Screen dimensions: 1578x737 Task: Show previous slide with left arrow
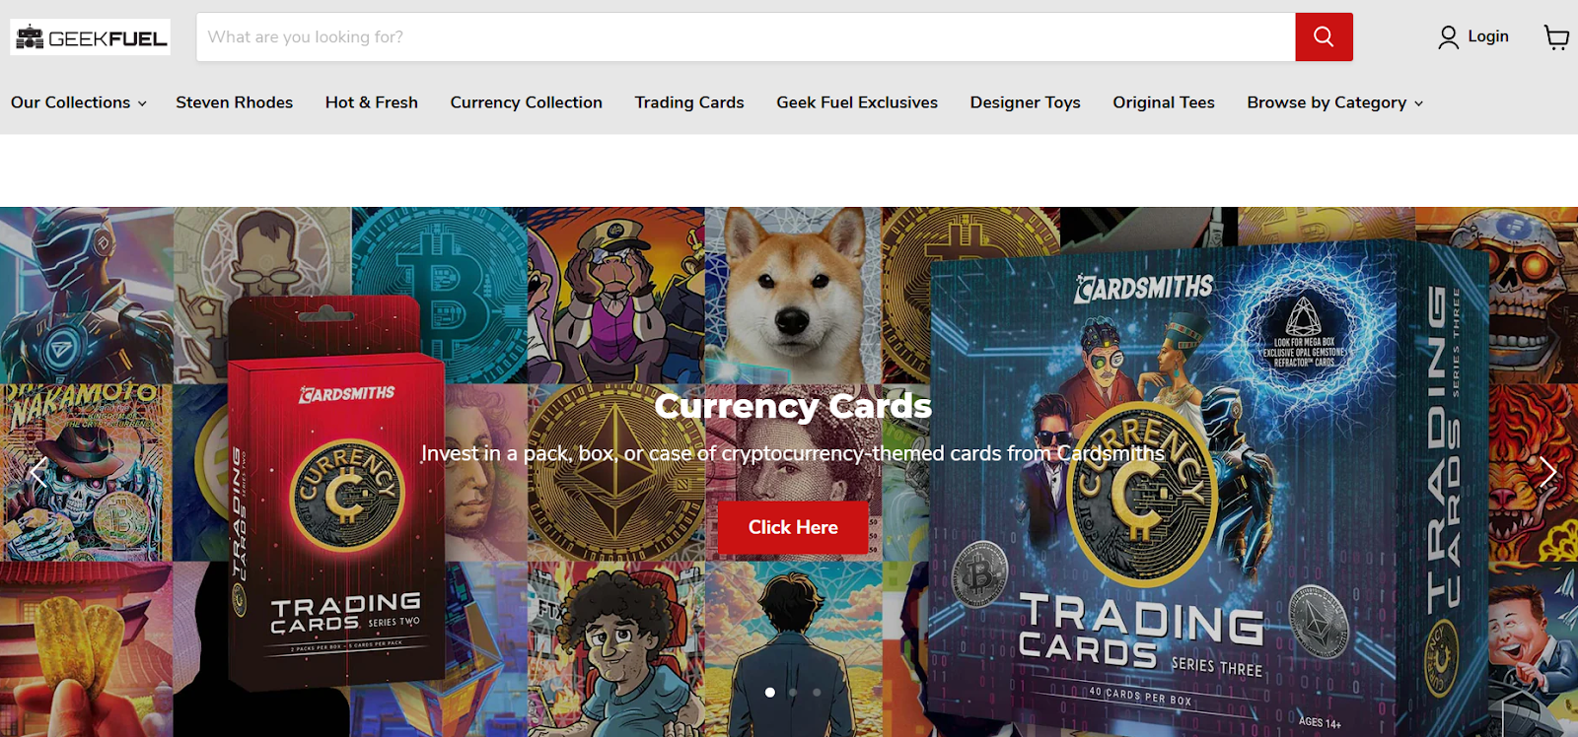[x=37, y=472]
